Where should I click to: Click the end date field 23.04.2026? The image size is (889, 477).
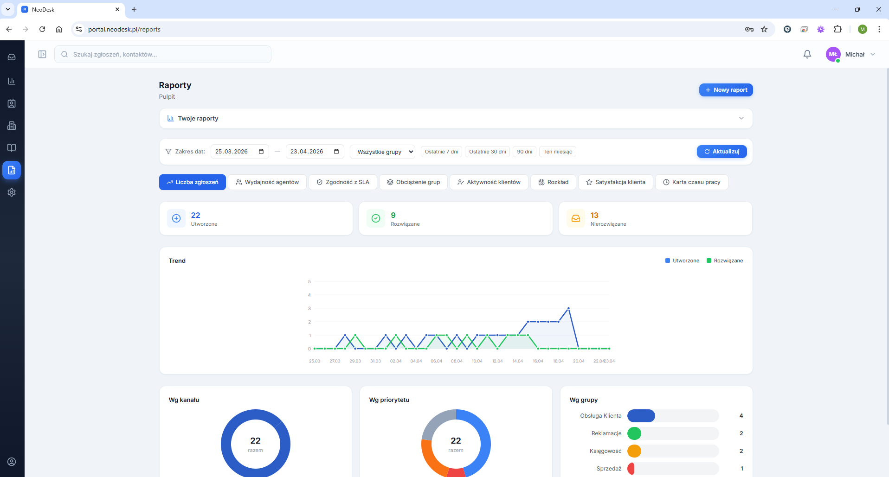click(315, 152)
